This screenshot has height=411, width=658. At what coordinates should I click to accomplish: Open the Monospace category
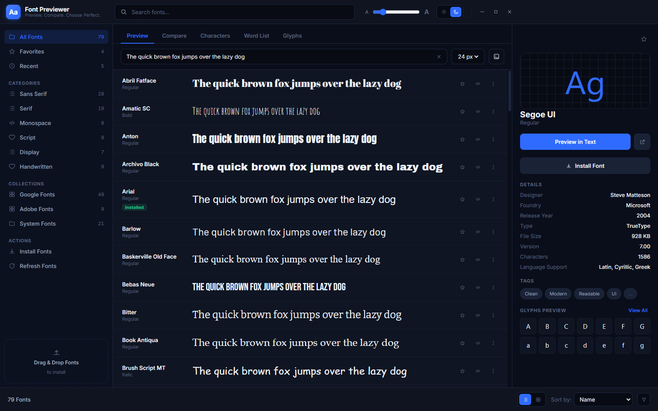click(56, 123)
